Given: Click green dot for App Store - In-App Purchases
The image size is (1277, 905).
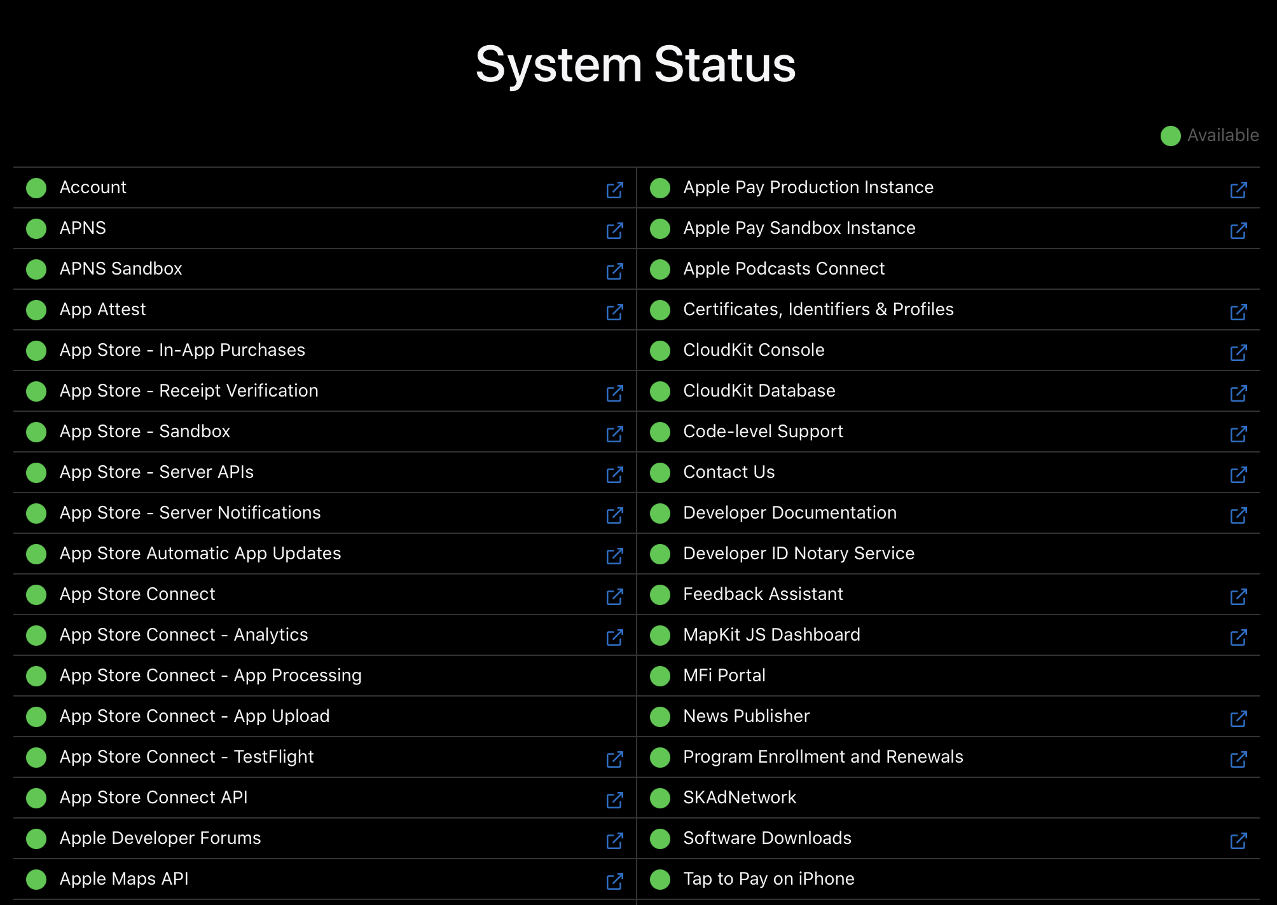Looking at the screenshot, I should (36, 350).
